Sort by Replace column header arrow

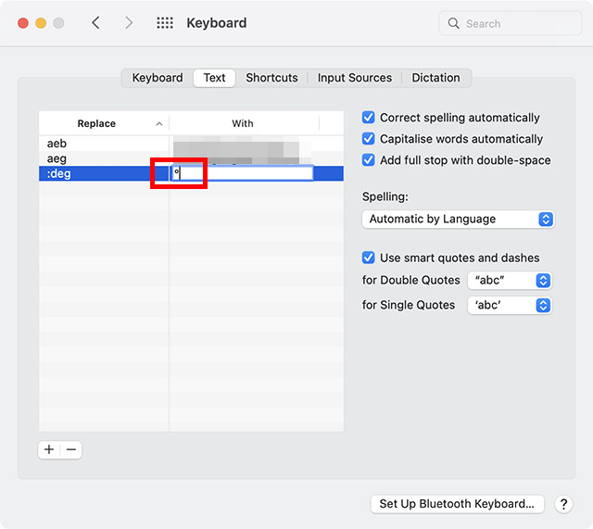click(158, 123)
